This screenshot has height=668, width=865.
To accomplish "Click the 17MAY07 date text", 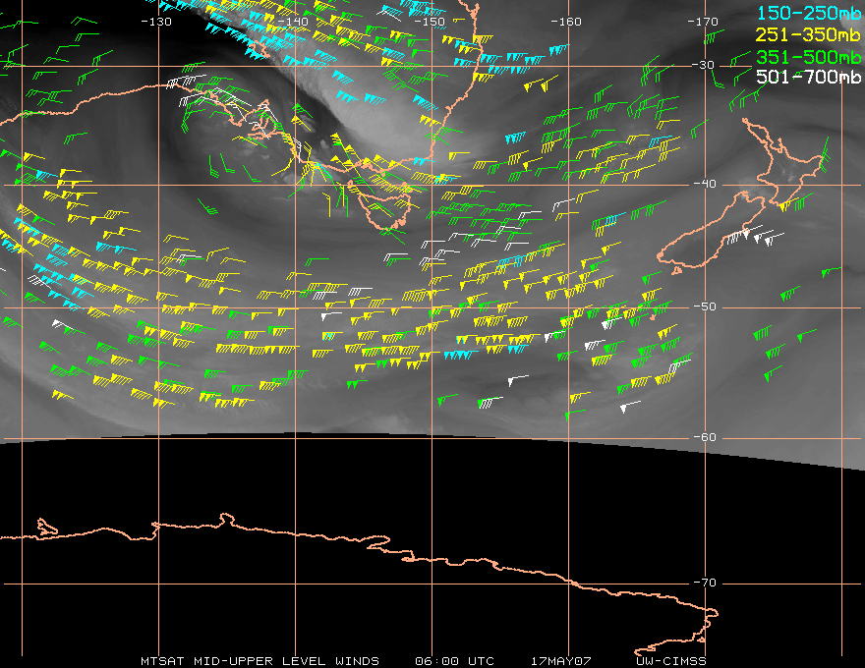I will pyautogui.click(x=561, y=661).
